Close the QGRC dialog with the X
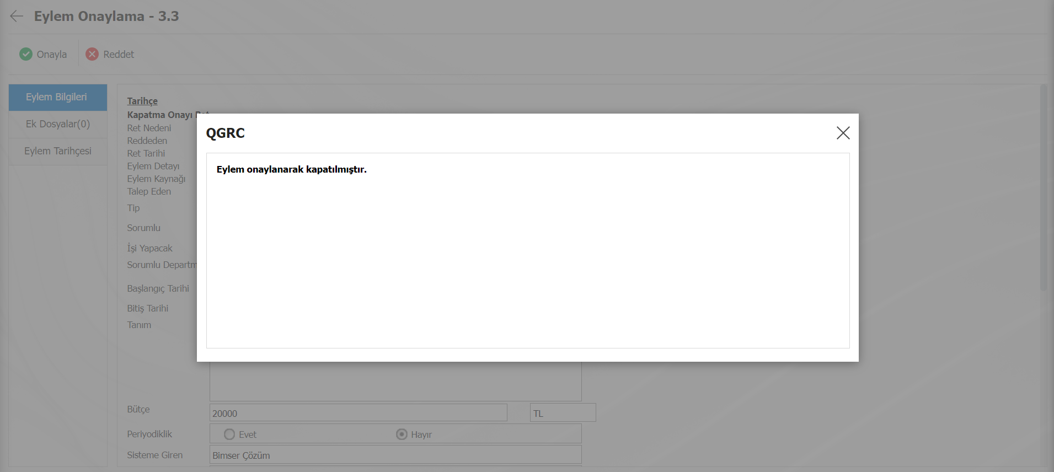 click(843, 133)
